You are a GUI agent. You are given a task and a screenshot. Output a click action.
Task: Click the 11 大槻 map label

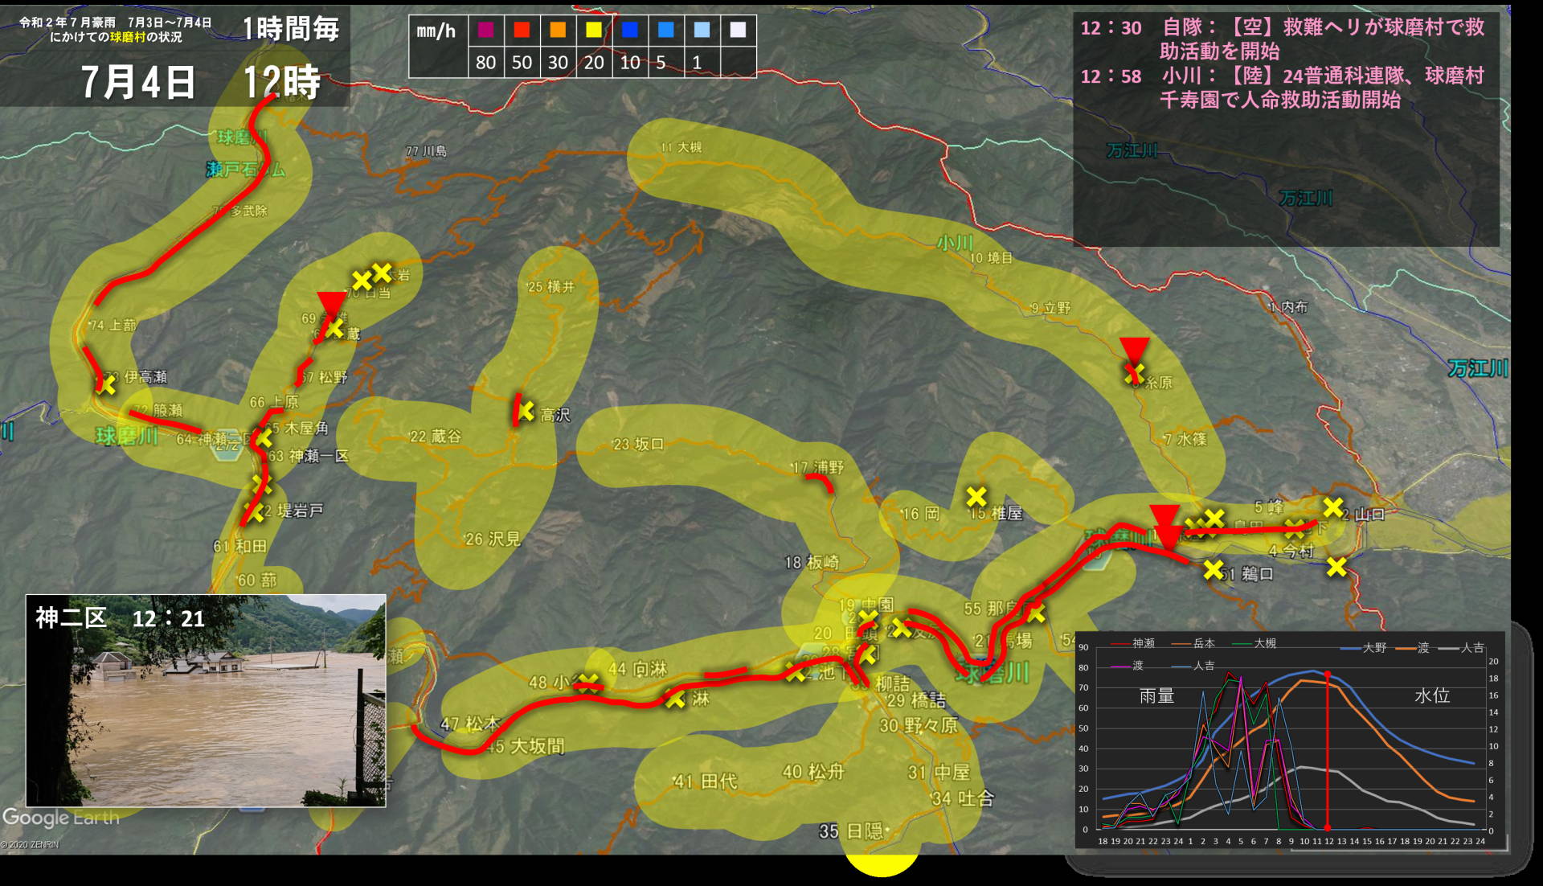(x=681, y=147)
